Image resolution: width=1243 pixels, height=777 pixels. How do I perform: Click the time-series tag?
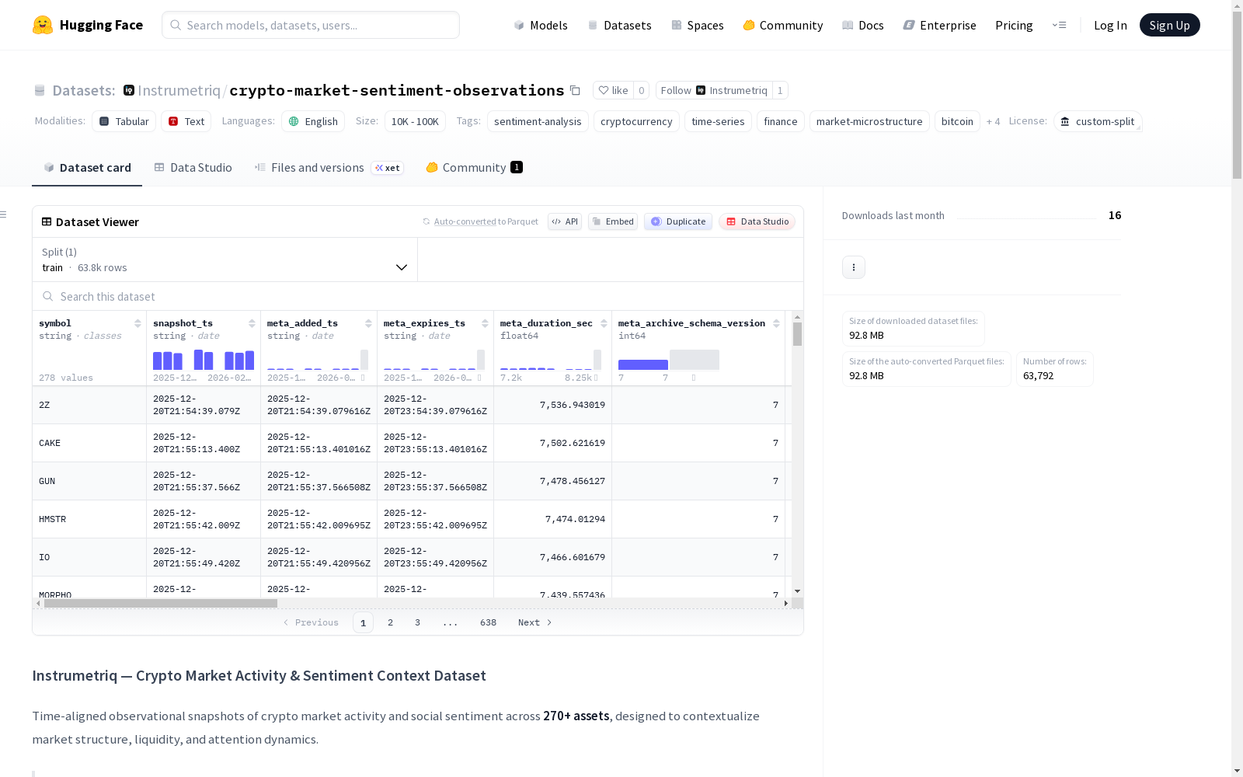click(x=718, y=121)
